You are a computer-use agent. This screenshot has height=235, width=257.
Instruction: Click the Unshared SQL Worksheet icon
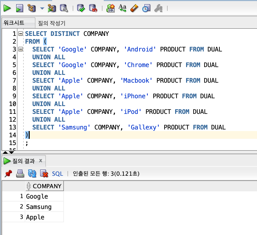pos(111,8)
